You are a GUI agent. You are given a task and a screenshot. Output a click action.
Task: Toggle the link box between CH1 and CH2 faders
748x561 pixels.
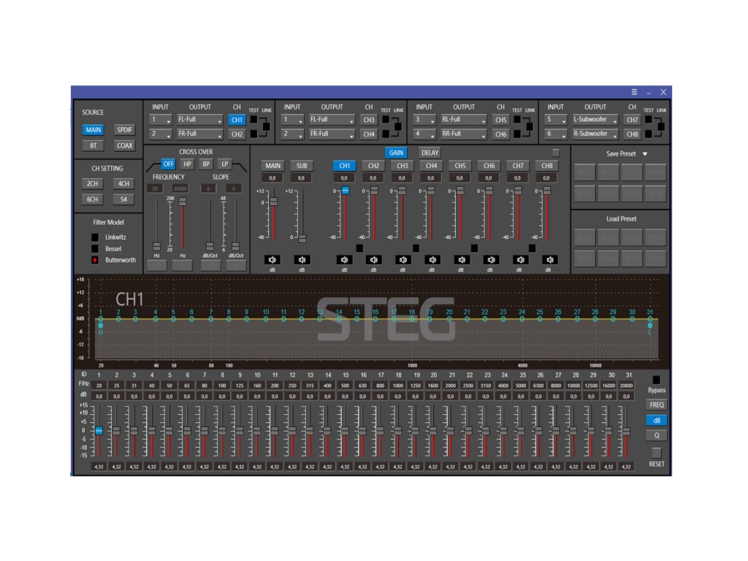coord(359,248)
